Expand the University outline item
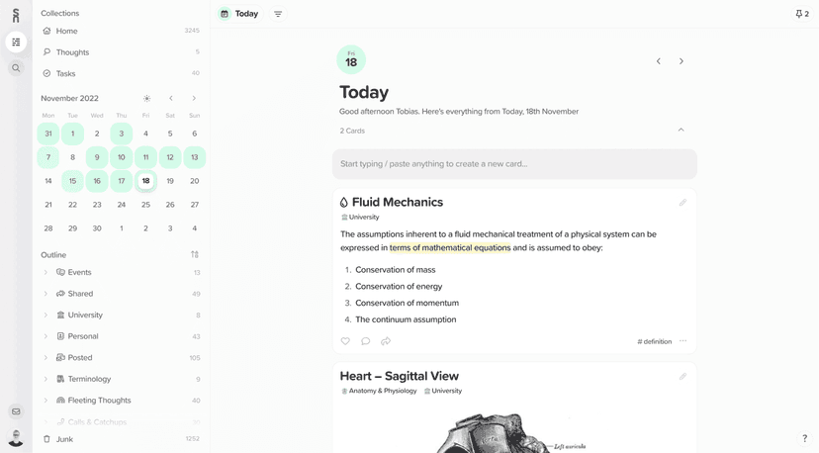This screenshot has width=819, height=453. click(45, 316)
